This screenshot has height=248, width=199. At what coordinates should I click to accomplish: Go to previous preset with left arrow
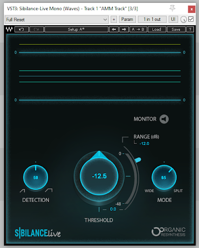114,30
